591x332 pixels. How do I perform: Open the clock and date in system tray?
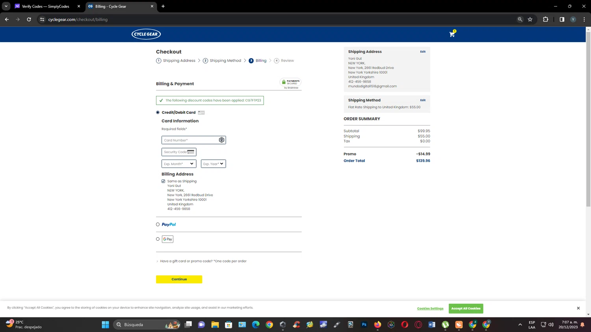click(x=568, y=325)
